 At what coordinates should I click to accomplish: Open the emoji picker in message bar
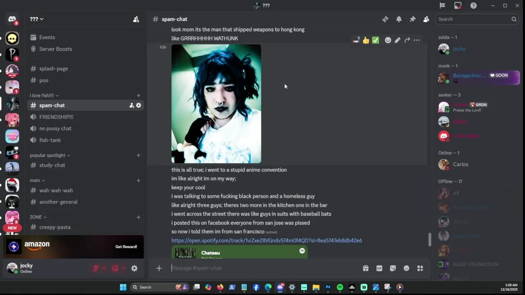coord(406,268)
